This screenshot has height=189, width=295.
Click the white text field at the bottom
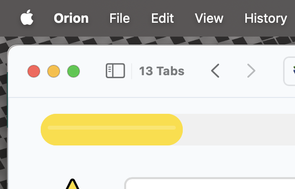tap(210, 184)
